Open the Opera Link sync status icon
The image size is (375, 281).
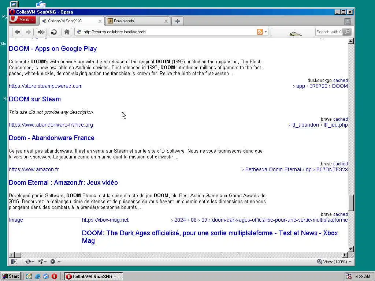click(x=29, y=262)
